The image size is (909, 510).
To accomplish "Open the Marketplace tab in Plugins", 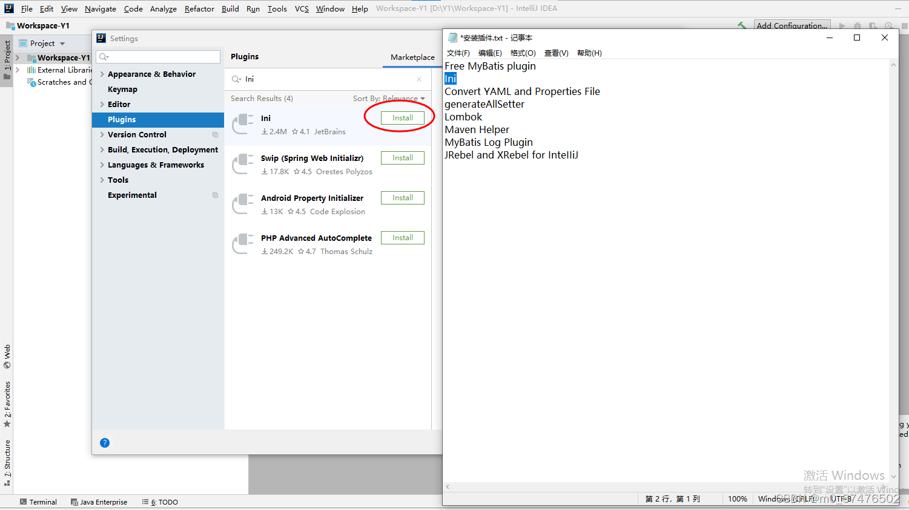I will (412, 57).
